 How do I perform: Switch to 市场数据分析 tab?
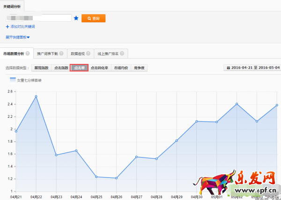click(13, 54)
